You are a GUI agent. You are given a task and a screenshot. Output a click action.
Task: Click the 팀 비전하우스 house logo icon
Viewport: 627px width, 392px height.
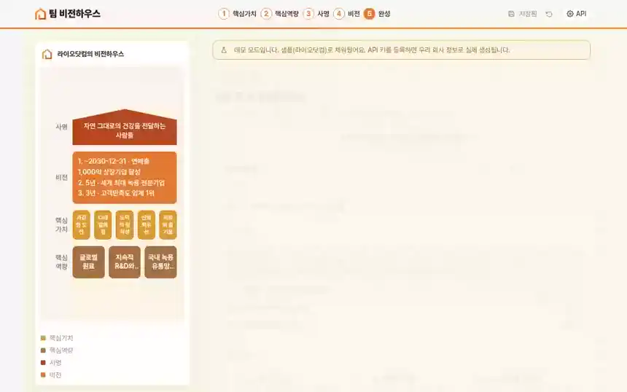pyautogui.click(x=40, y=14)
